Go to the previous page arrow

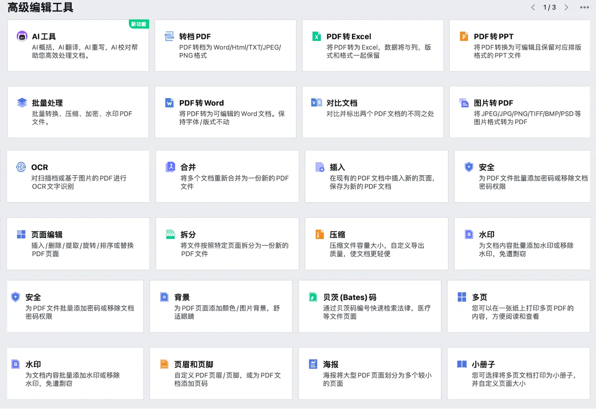tap(533, 7)
